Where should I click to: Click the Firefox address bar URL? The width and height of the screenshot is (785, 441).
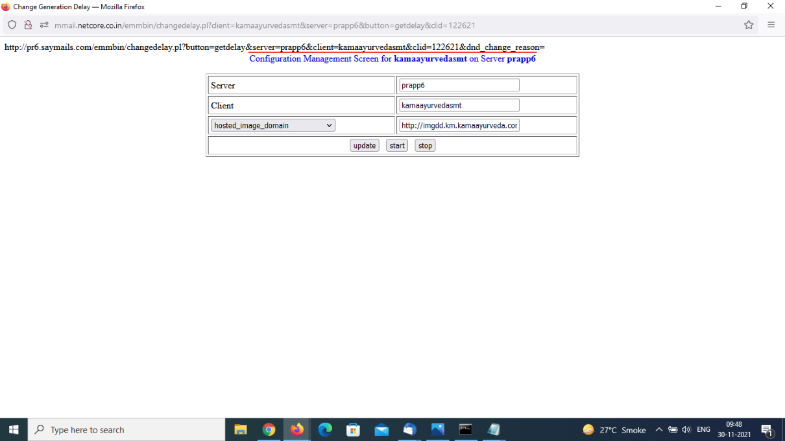265,25
